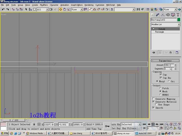Viewport: 182px width, 136px height.
Task: Click Configure Modifier Sets icon
Action: point(177,52)
